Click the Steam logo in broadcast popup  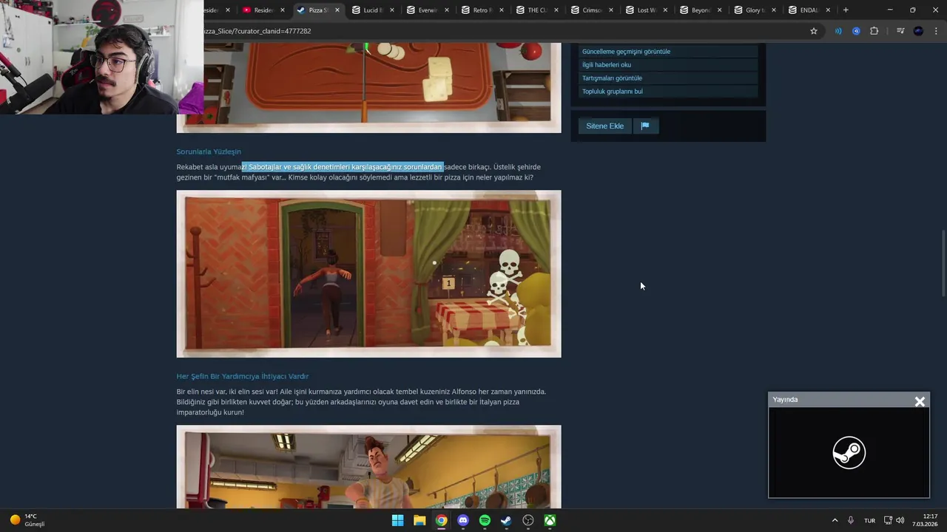point(849,452)
